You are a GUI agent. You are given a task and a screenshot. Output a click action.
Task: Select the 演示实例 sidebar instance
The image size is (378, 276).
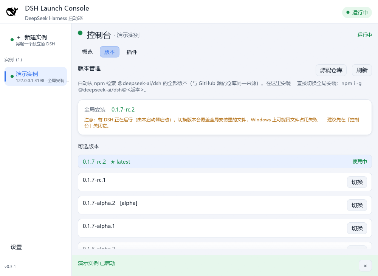[x=36, y=76]
